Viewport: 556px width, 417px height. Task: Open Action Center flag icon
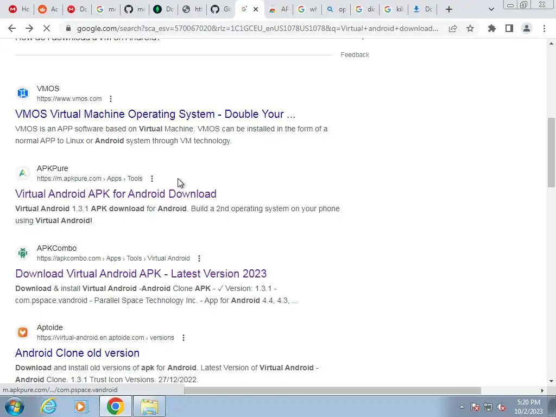[x=475, y=407]
